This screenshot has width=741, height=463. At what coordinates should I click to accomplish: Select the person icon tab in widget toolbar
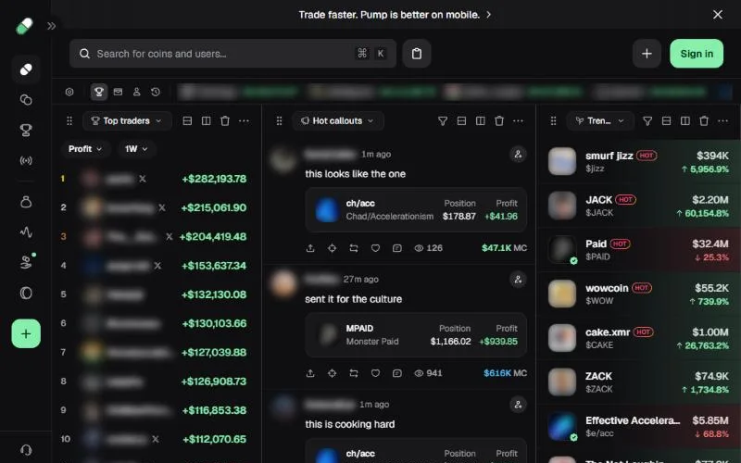pyautogui.click(x=136, y=92)
